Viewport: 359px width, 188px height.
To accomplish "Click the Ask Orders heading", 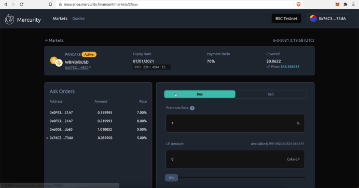I will [62, 91].
